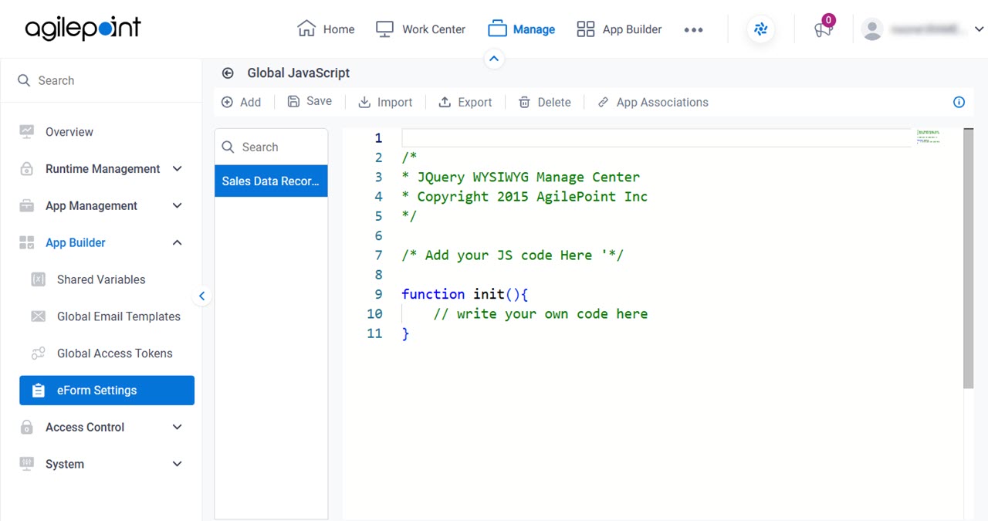Click the back arrow beside Global JavaScript
The image size is (988, 521).
[228, 73]
